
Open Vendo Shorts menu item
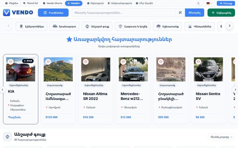tap(52, 3)
